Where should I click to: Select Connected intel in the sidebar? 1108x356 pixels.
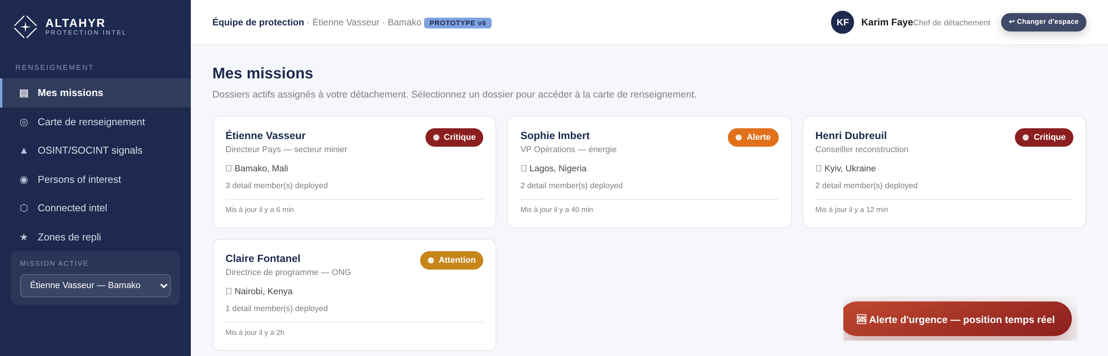pyautogui.click(x=95, y=208)
